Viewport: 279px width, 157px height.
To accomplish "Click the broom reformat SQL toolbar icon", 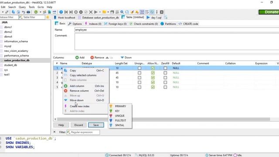I will coord(132,12).
